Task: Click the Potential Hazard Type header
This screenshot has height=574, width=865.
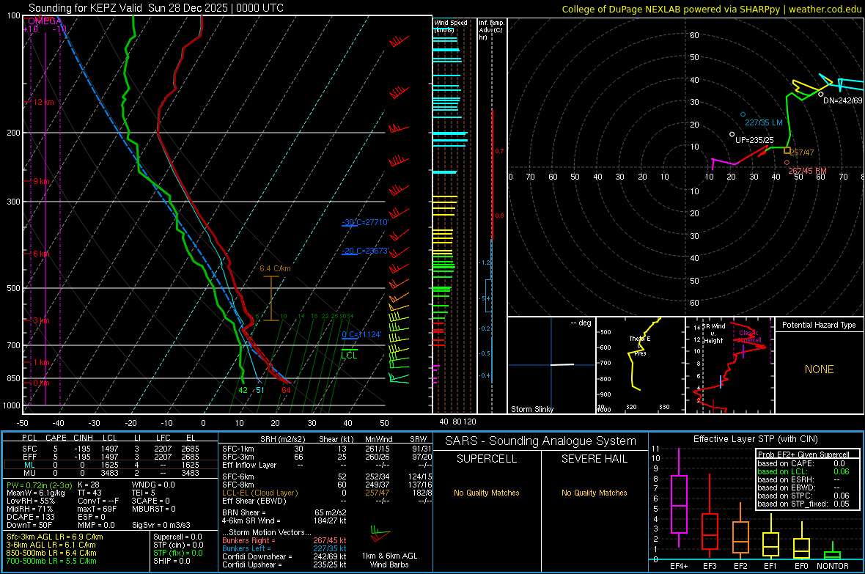Action: tap(819, 325)
